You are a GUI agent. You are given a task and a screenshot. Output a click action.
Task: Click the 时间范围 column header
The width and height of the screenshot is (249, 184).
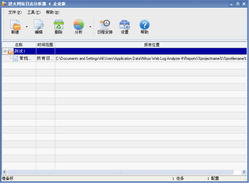tap(45, 45)
